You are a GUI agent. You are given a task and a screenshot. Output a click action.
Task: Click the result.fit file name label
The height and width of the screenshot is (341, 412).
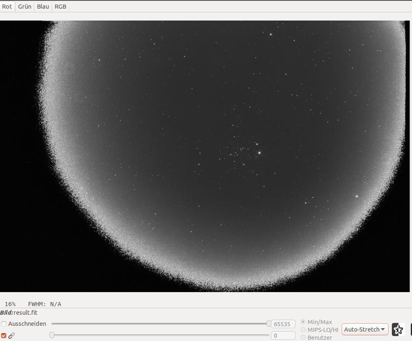(x=25, y=313)
